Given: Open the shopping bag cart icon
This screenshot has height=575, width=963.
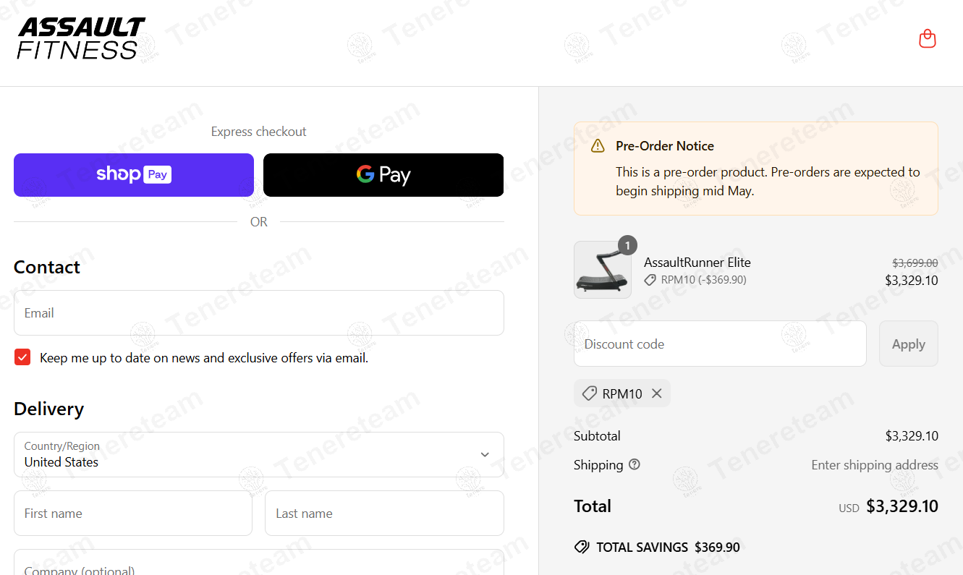Looking at the screenshot, I should [927, 39].
